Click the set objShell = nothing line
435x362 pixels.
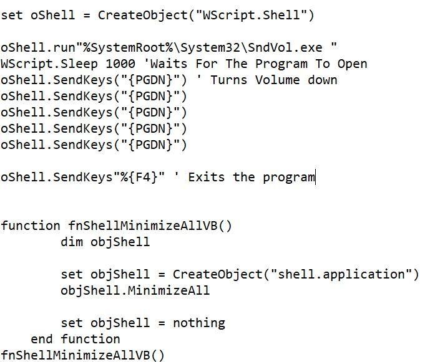142,323
